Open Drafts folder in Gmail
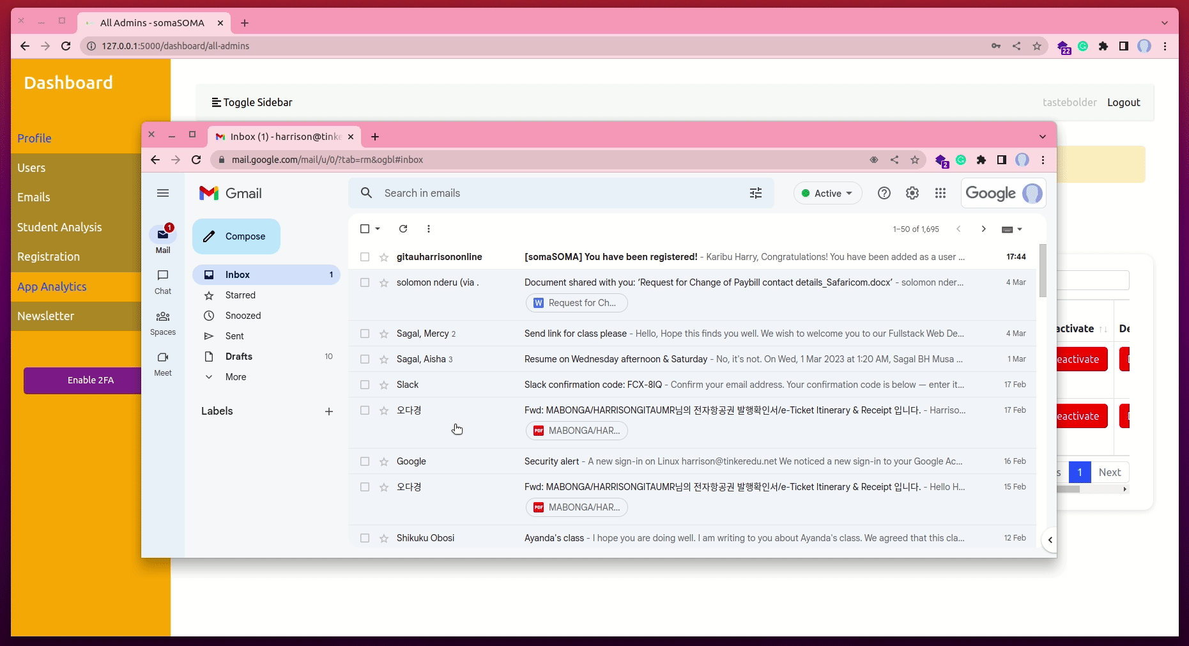Screen dimensions: 1189x646 [x=266, y=357]
